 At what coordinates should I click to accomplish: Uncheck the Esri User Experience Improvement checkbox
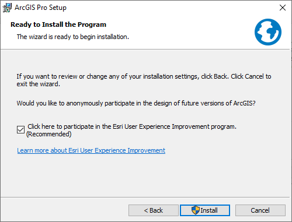coord(20,130)
